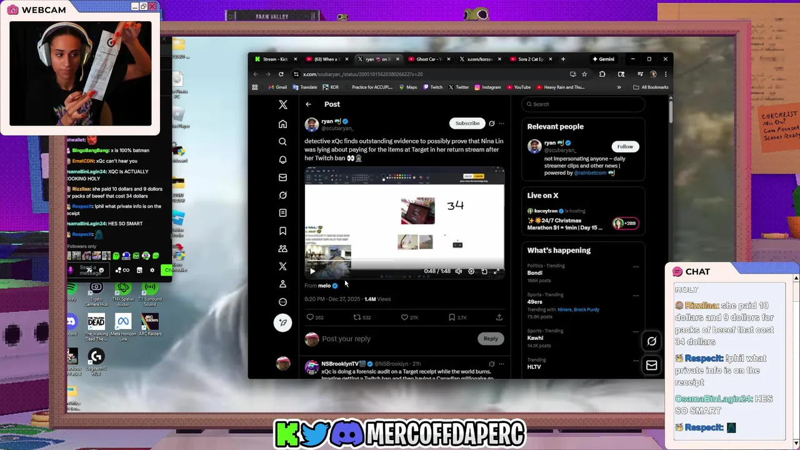
Task: Open X Home from the sidebar
Action: (x=282, y=124)
